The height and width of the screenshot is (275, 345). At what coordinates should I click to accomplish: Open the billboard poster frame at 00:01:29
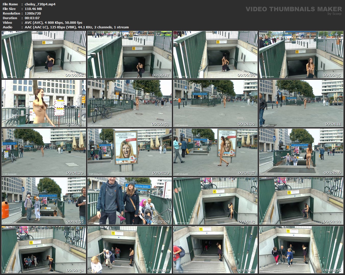click(x=130, y=152)
